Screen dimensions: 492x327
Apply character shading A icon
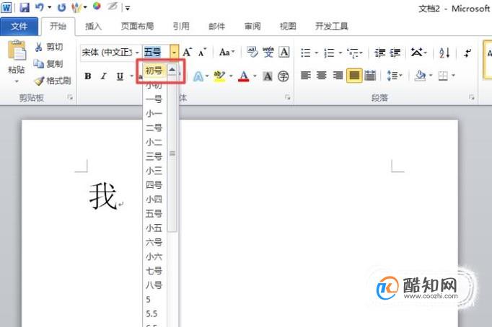point(268,76)
